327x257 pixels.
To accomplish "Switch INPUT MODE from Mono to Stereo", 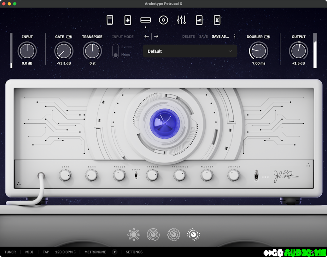I will coord(116,46).
